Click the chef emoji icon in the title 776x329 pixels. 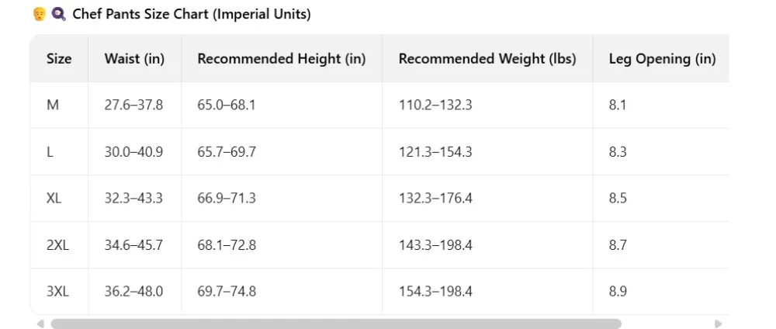click(38, 15)
